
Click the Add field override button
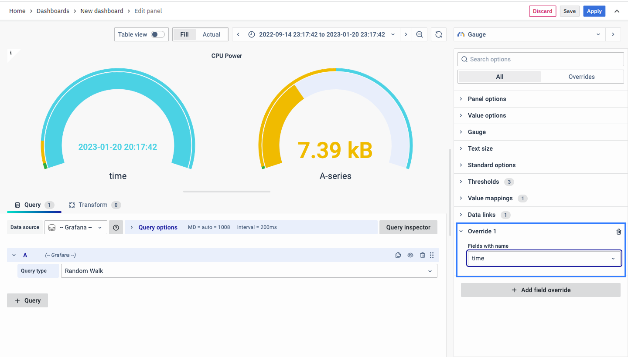pyautogui.click(x=540, y=290)
